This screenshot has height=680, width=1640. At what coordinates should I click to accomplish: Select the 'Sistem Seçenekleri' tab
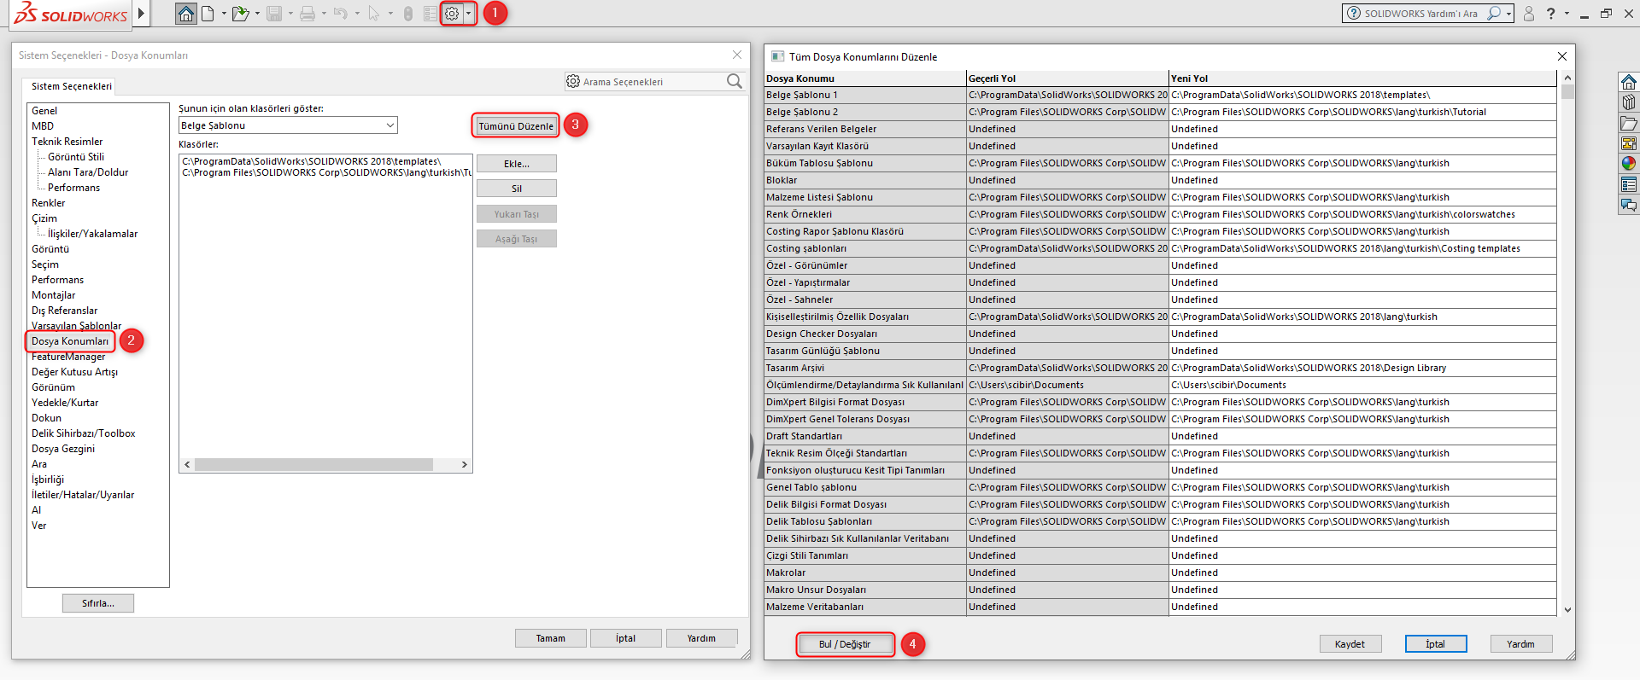tap(72, 86)
